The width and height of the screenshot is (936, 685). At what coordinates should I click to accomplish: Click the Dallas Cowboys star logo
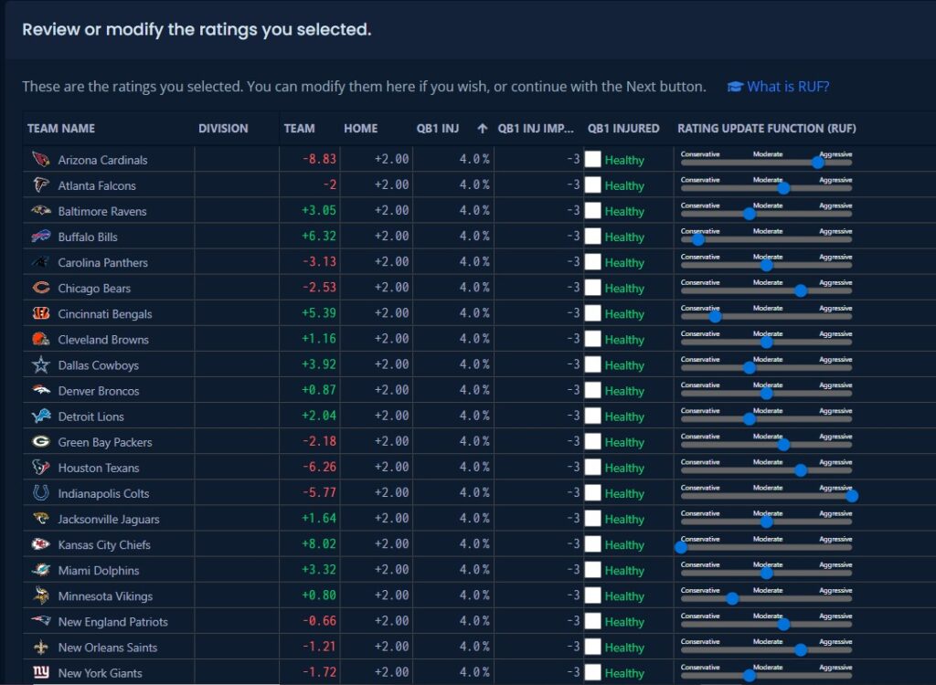tap(40, 364)
